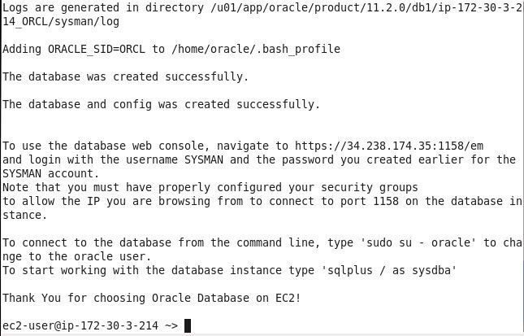This screenshot has height=336, width=524.
Task: Click the 'EC2!' word at the message end
Action: 288,298
